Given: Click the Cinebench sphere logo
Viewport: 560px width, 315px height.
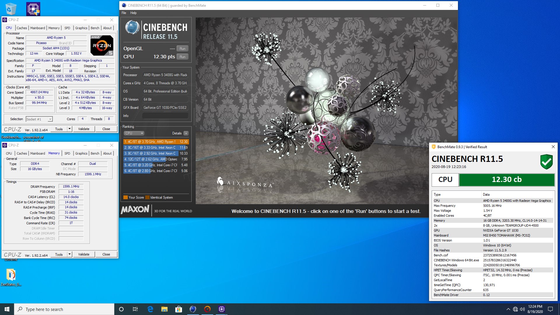Looking at the screenshot, I should [132, 27].
